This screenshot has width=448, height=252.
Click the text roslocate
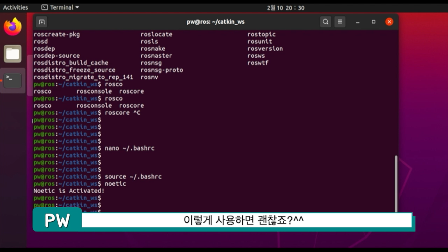coord(156,34)
